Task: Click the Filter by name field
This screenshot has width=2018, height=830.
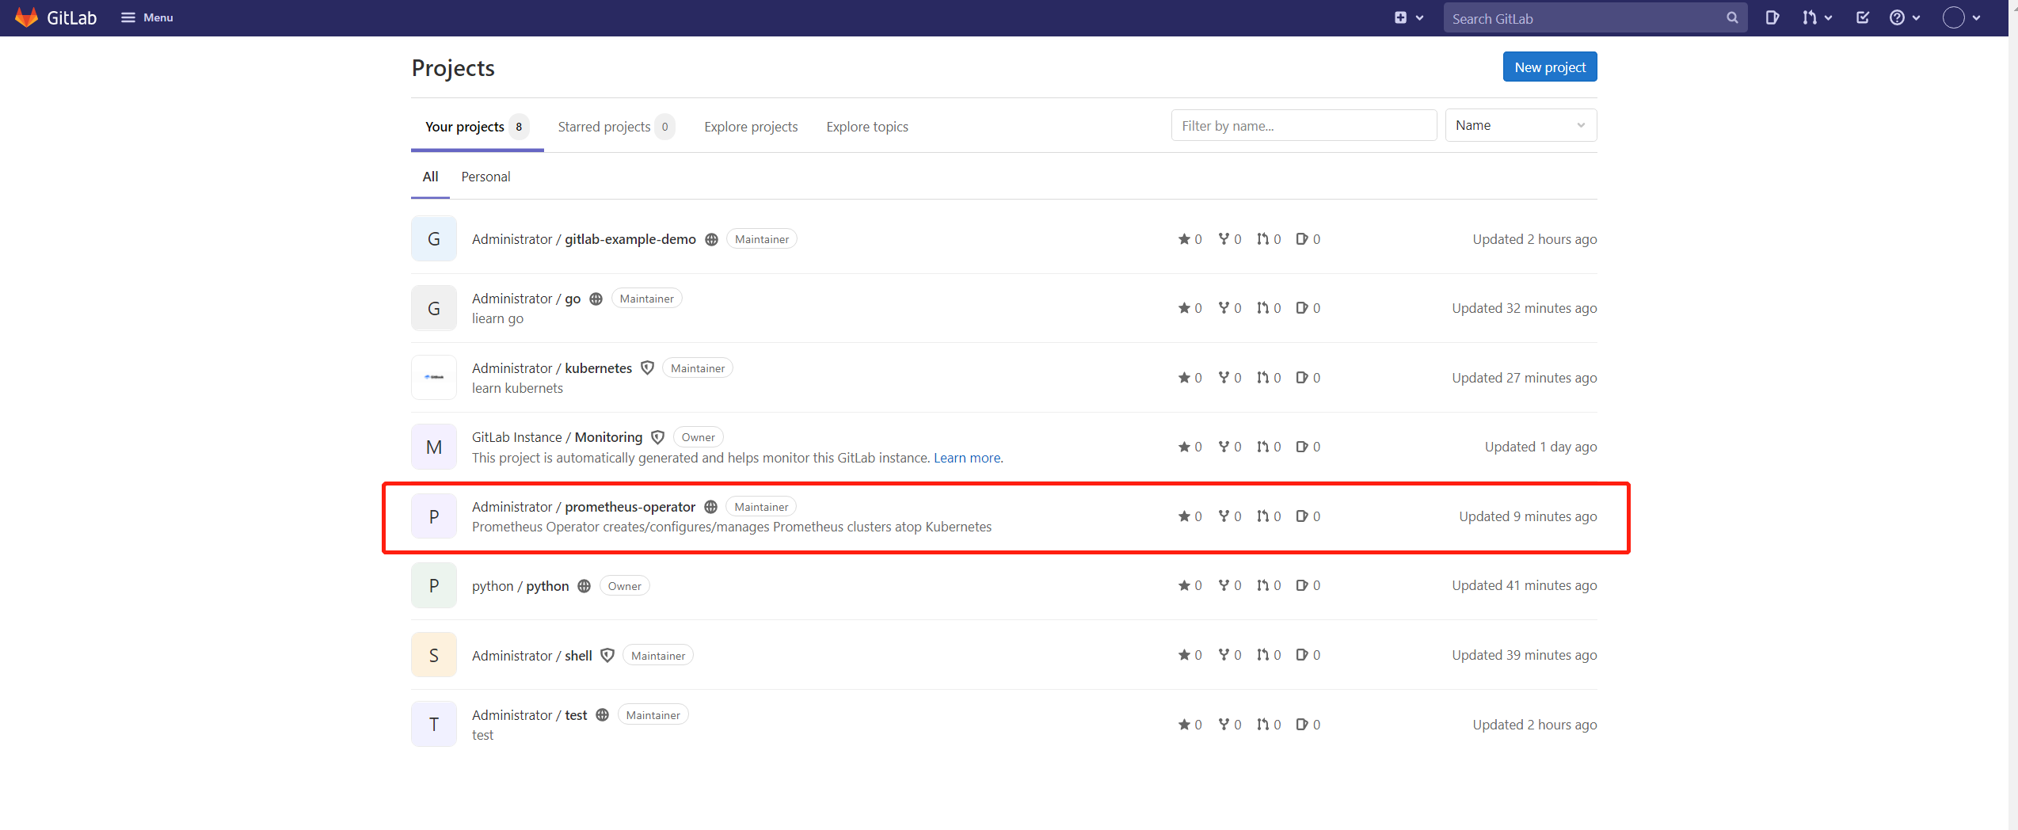Action: coord(1304,126)
